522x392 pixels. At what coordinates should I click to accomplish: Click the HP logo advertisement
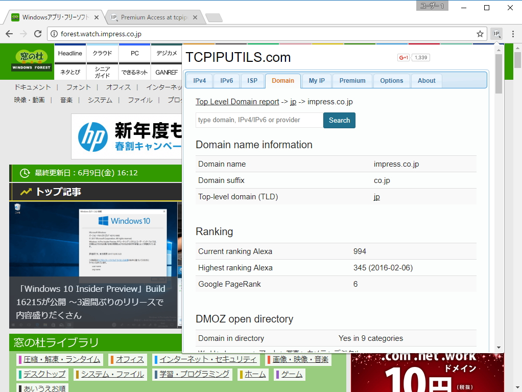click(93, 136)
